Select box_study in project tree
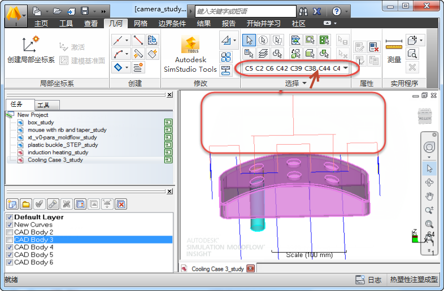Image resolution: width=444 pixels, height=291 pixels. coord(41,123)
